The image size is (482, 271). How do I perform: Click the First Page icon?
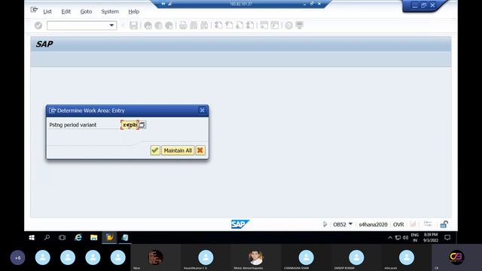pos(218,25)
